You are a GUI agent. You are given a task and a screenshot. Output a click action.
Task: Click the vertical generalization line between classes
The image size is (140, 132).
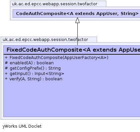coord(77,34)
